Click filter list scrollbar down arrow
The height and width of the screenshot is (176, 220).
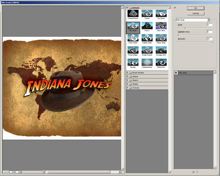pos(170,172)
